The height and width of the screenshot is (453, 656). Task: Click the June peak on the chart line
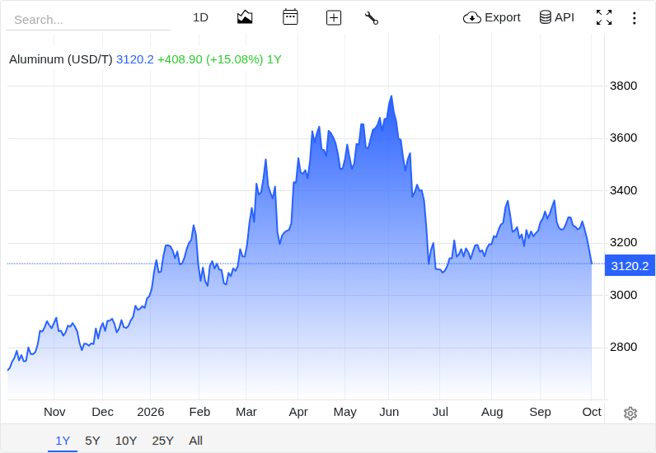tap(391, 96)
